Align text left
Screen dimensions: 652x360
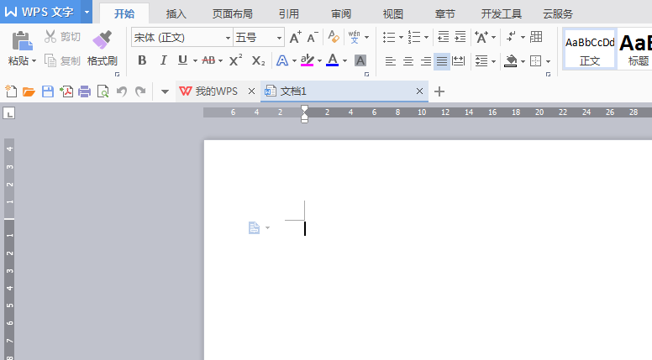[390, 61]
